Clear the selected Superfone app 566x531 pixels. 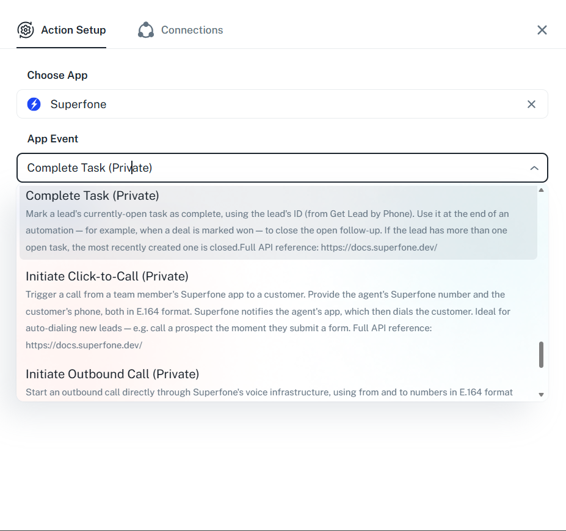tap(531, 104)
